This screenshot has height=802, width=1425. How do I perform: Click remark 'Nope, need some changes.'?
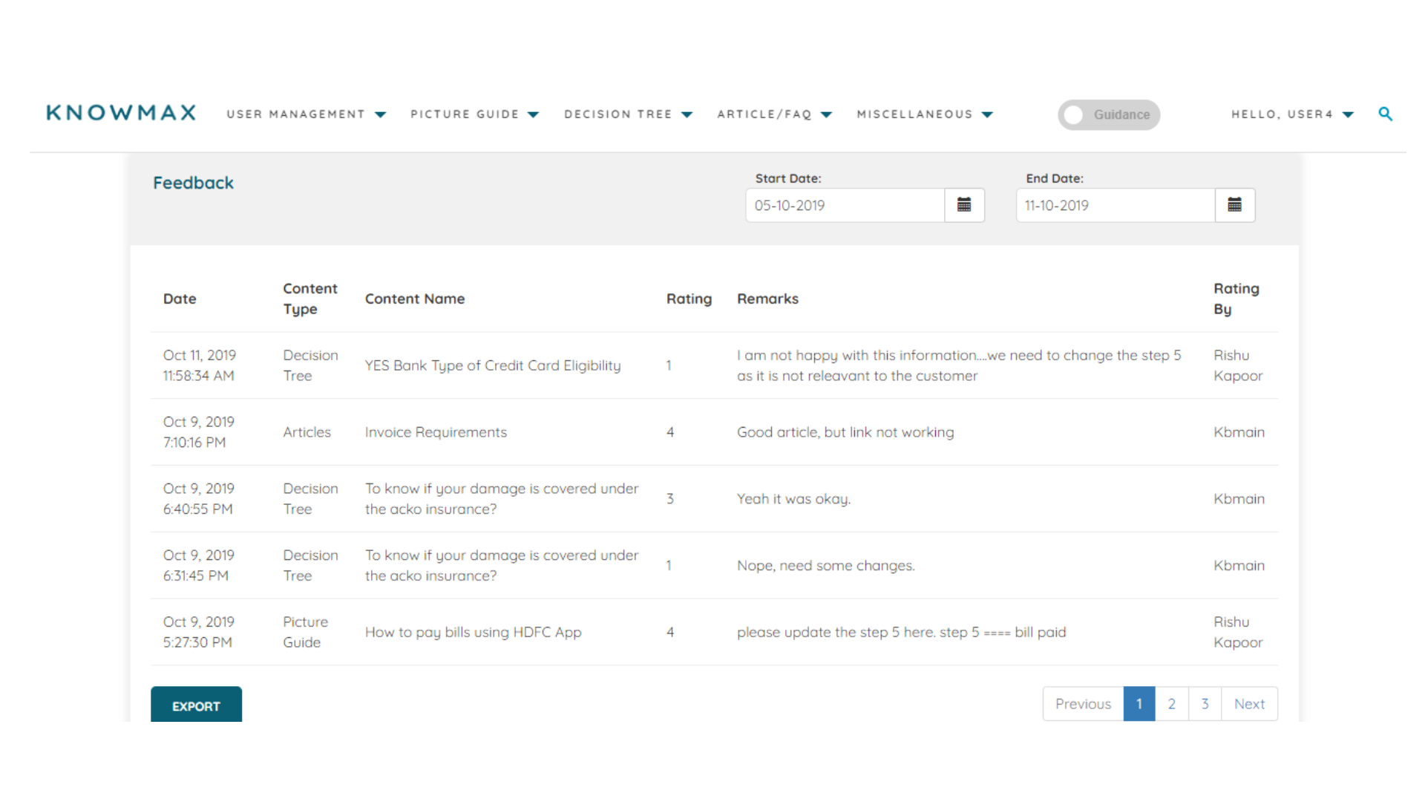tap(826, 566)
